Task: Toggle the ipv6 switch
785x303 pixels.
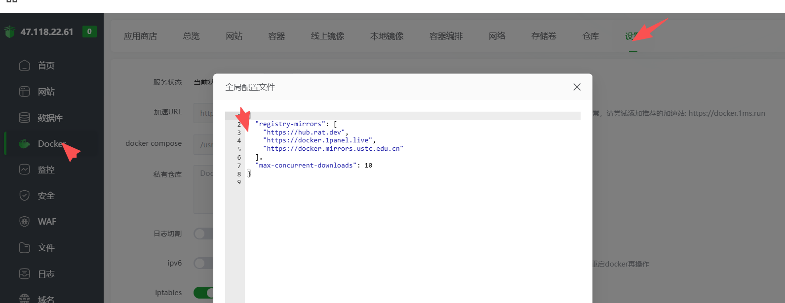Action: [x=203, y=263]
